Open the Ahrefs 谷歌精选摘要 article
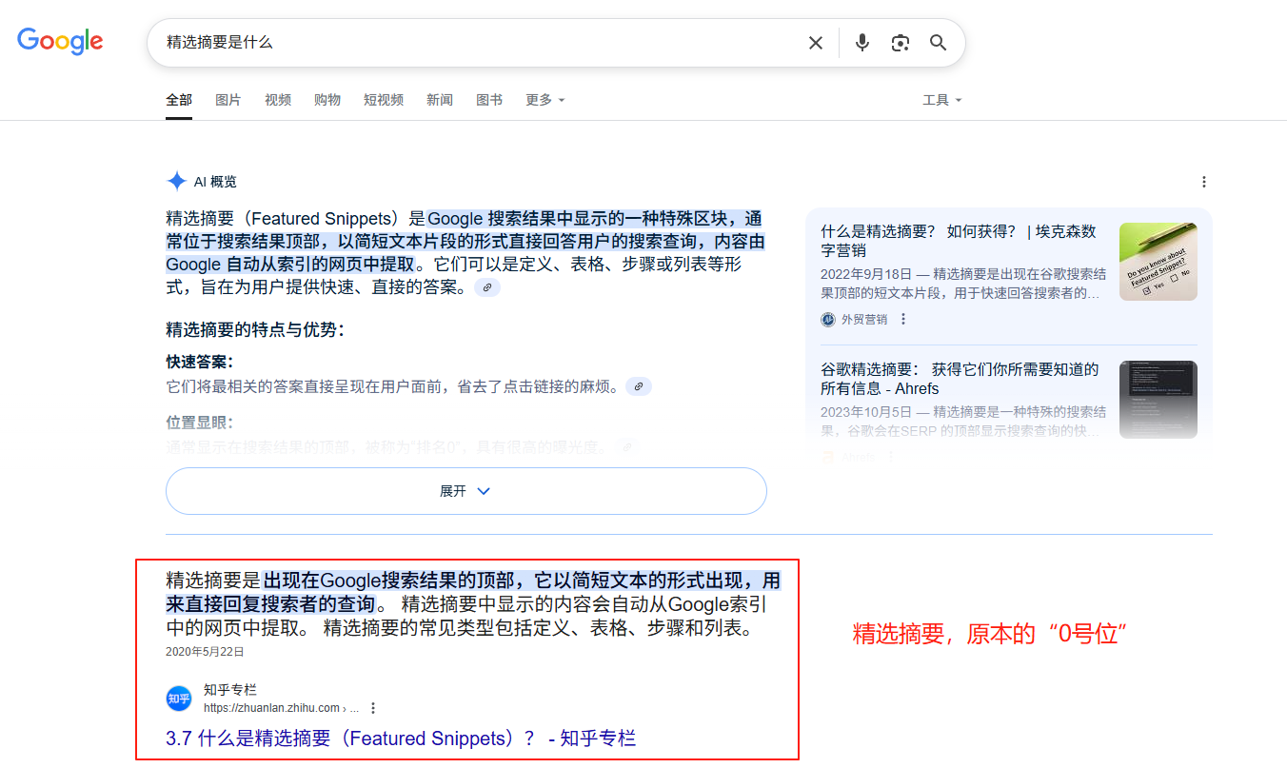Screen dimensions: 1287x768 coord(959,379)
